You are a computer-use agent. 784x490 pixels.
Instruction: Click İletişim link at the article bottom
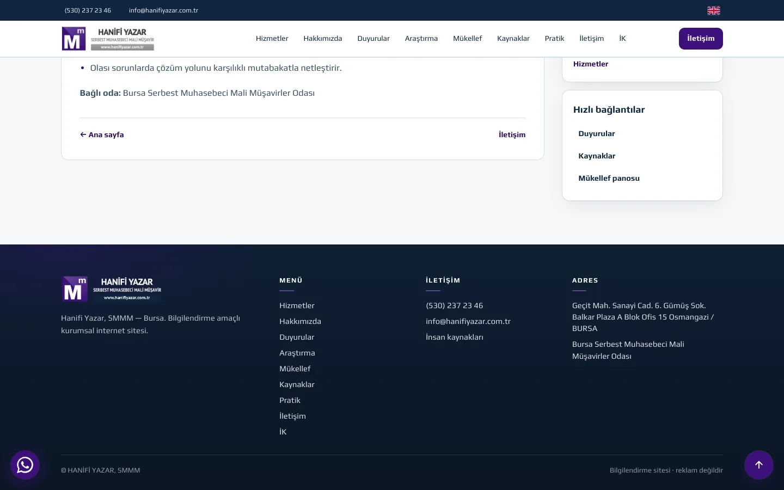coord(512,134)
